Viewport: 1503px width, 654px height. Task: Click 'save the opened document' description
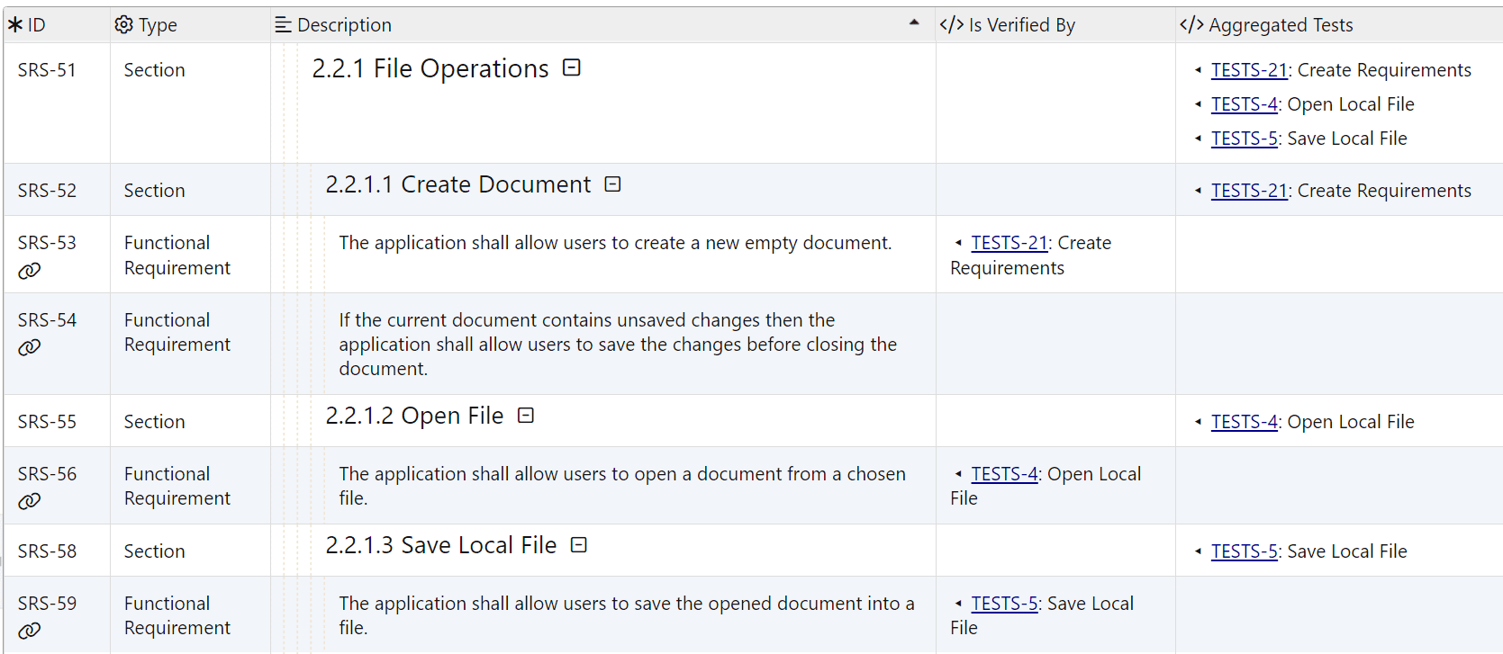(627, 615)
